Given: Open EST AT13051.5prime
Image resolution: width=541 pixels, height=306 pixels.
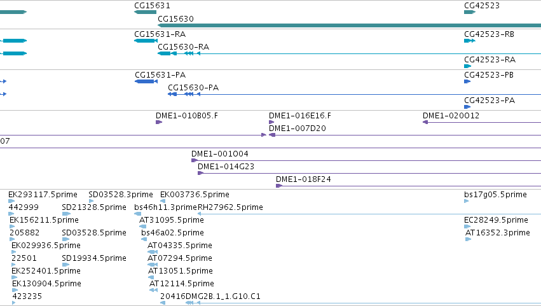Looking at the screenshot, I should 181,271.
